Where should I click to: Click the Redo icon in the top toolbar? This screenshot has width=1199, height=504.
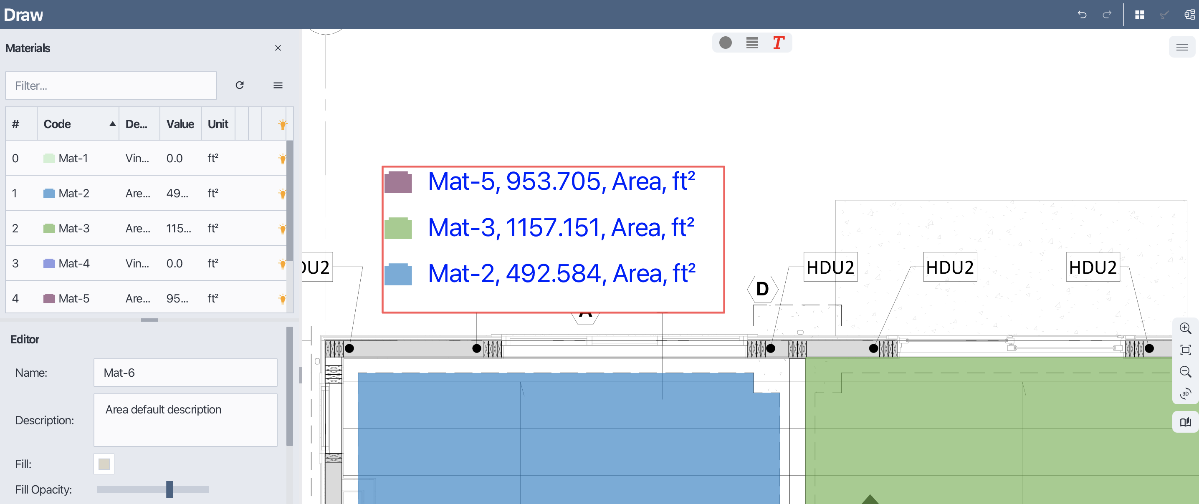tap(1108, 15)
